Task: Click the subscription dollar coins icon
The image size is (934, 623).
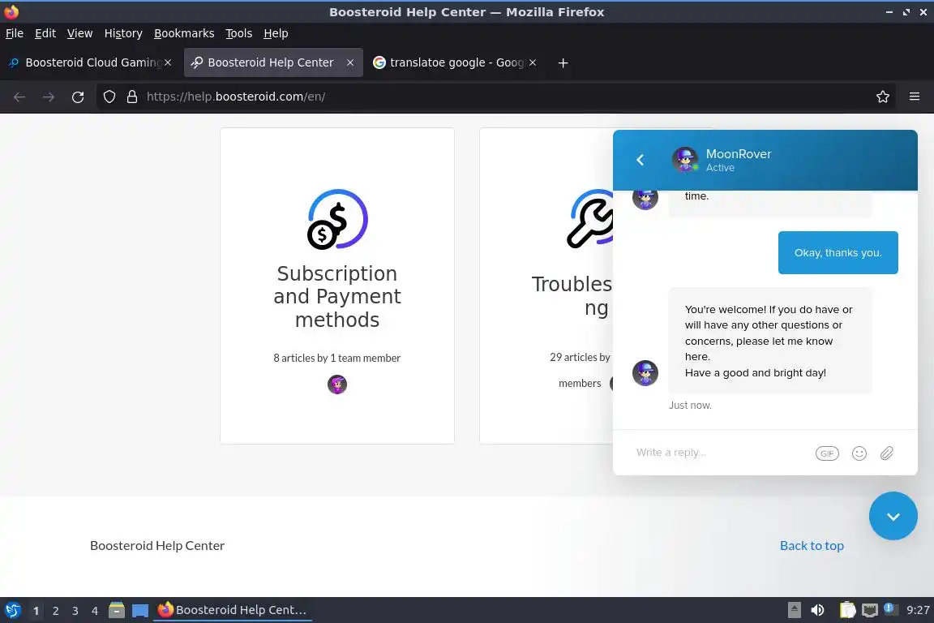Action: coord(337,219)
